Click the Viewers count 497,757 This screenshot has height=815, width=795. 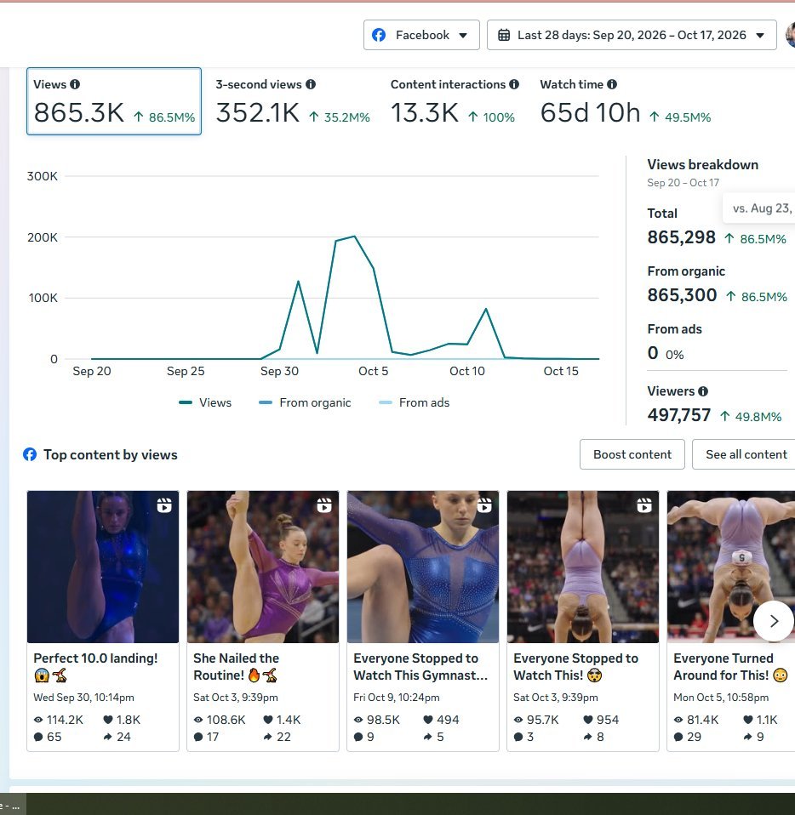click(678, 415)
